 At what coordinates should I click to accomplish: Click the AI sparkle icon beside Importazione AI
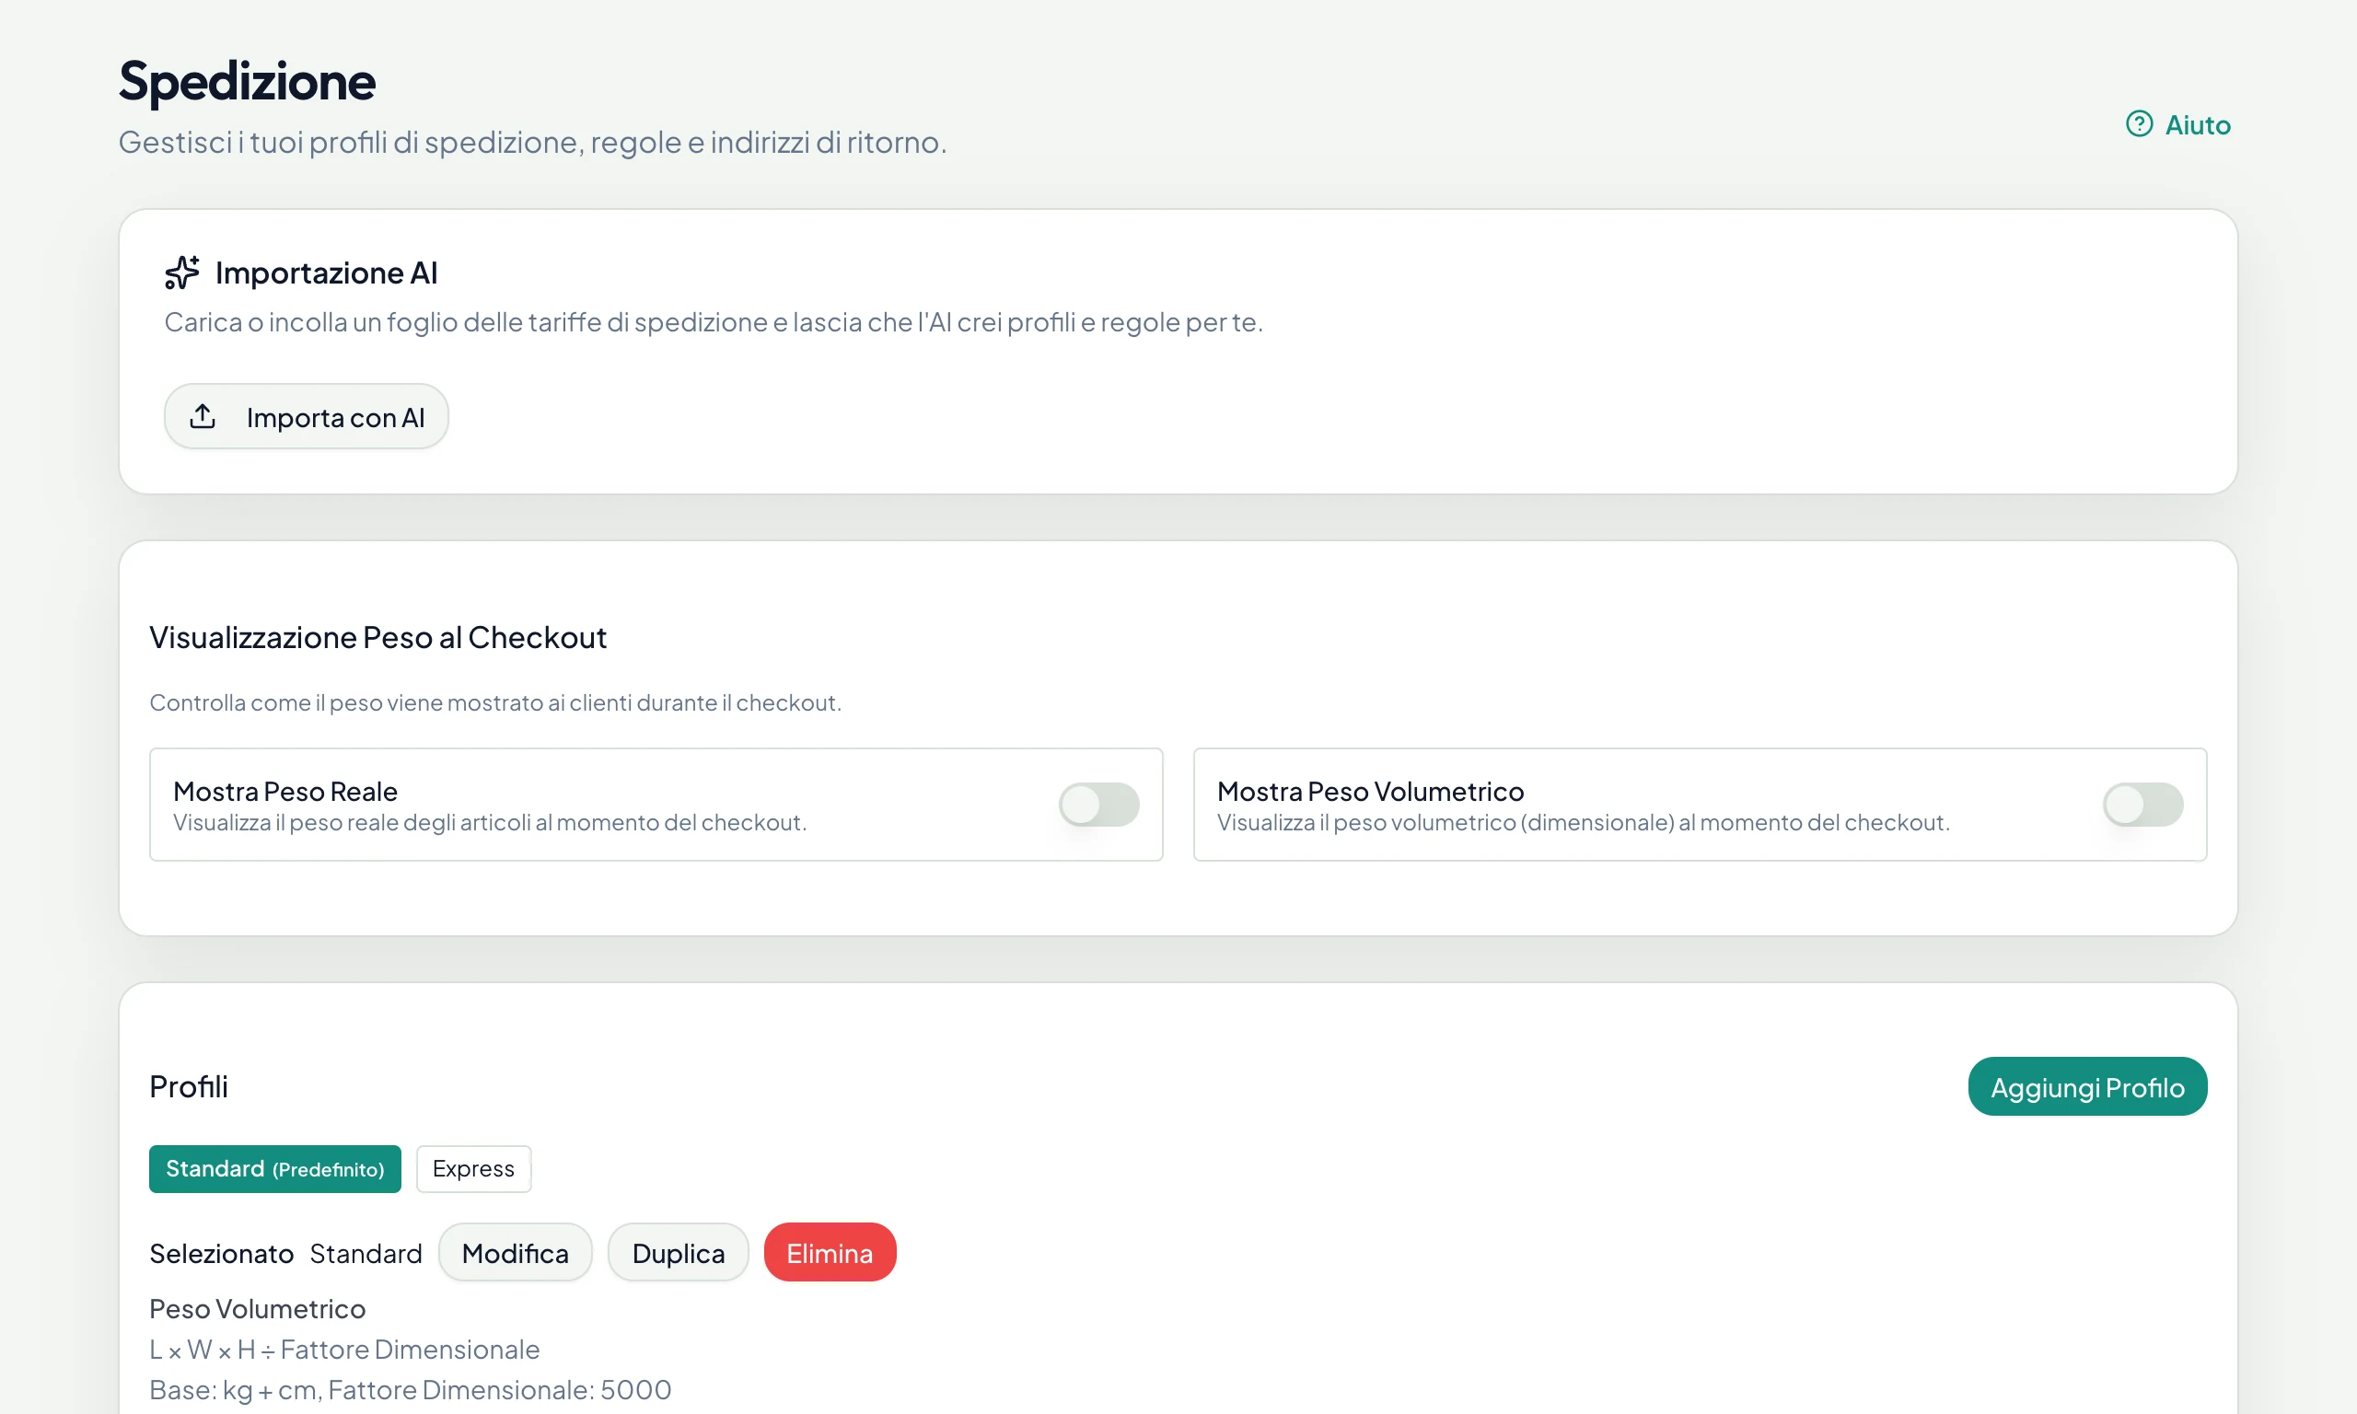point(182,272)
